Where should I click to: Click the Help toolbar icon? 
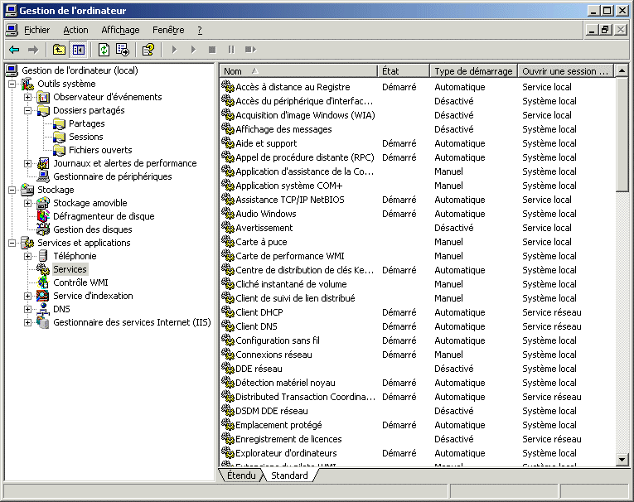[148, 50]
